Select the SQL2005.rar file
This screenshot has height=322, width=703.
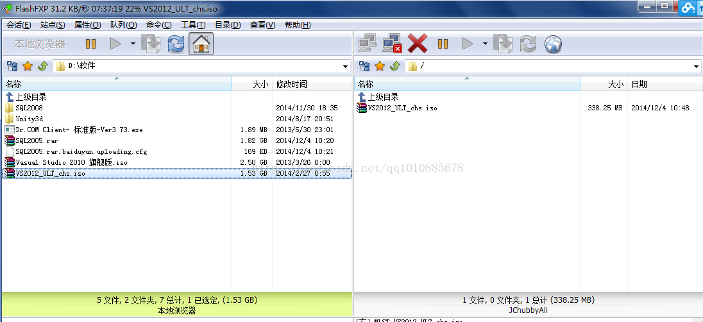[31, 140]
